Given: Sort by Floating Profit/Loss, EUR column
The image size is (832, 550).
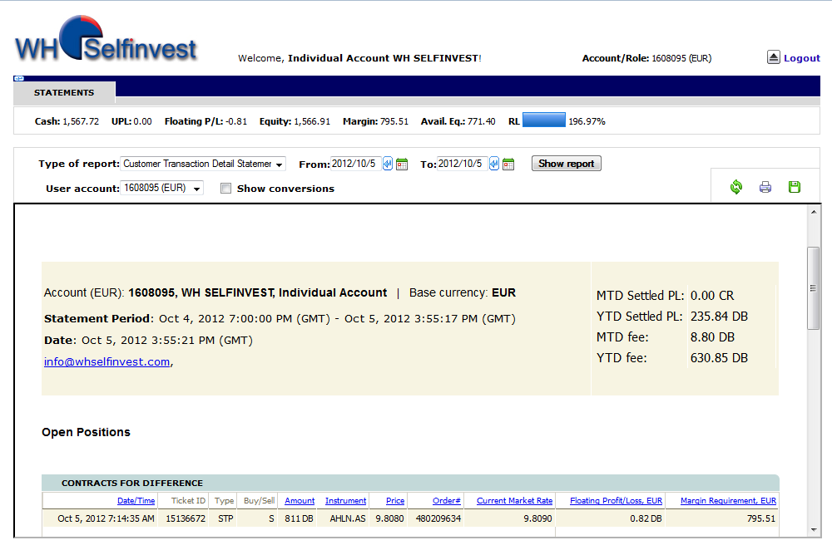Looking at the screenshot, I should pyautogui.click(x=616, y=501).
